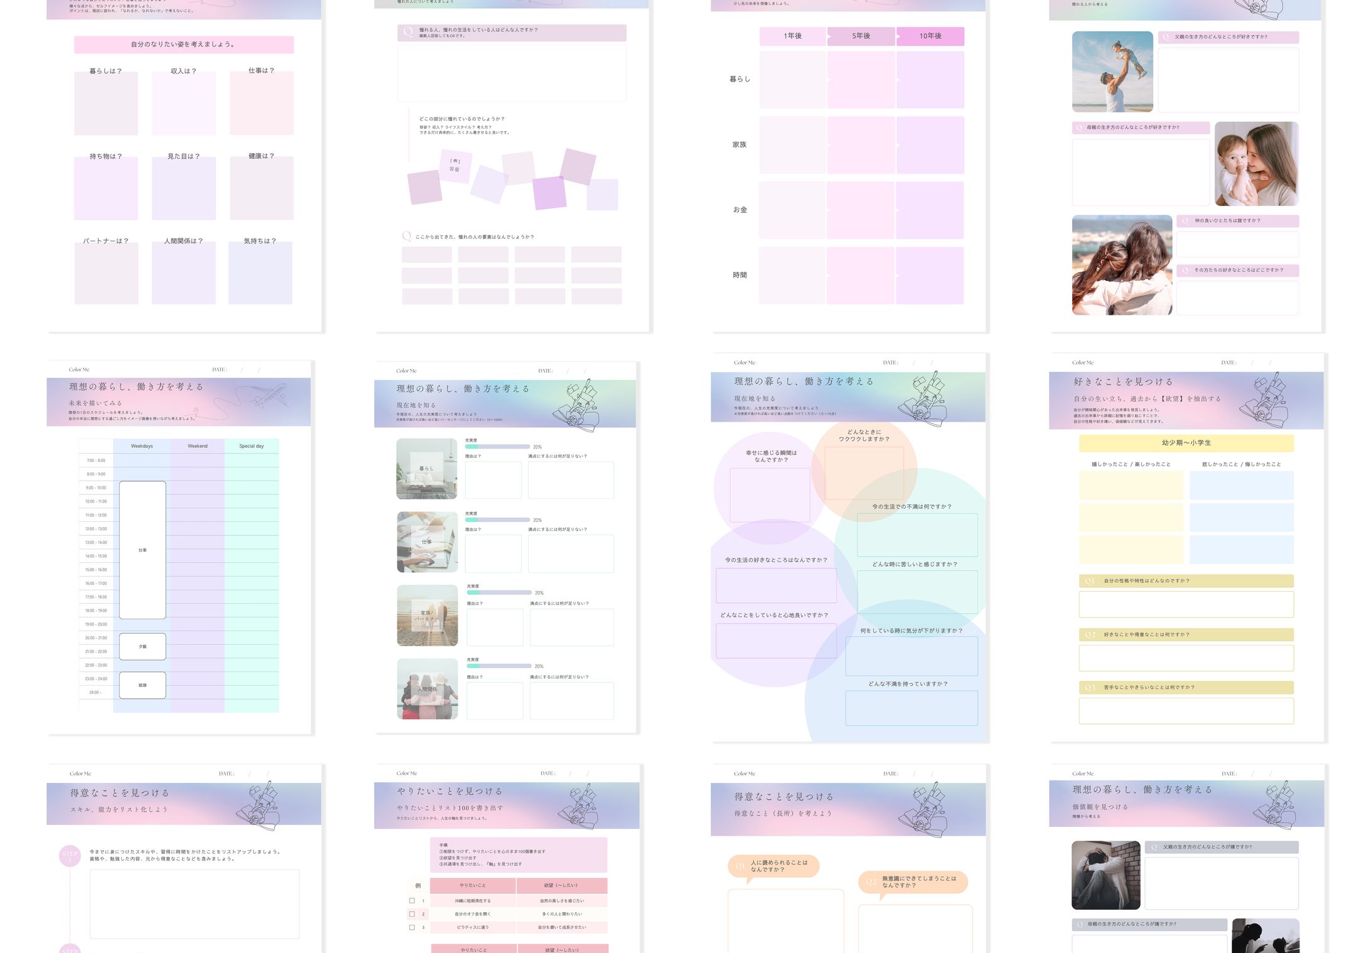Click the Q icon beside 憧れる人 question

coord(408,31)
